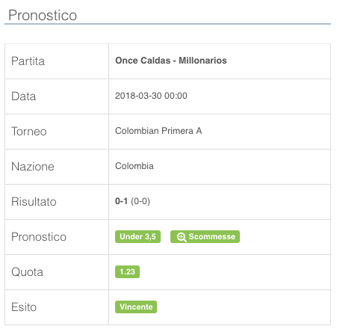337x332 pixels.
Task: Click the 1.23 quota badge
Action: (x=127, y=271)
